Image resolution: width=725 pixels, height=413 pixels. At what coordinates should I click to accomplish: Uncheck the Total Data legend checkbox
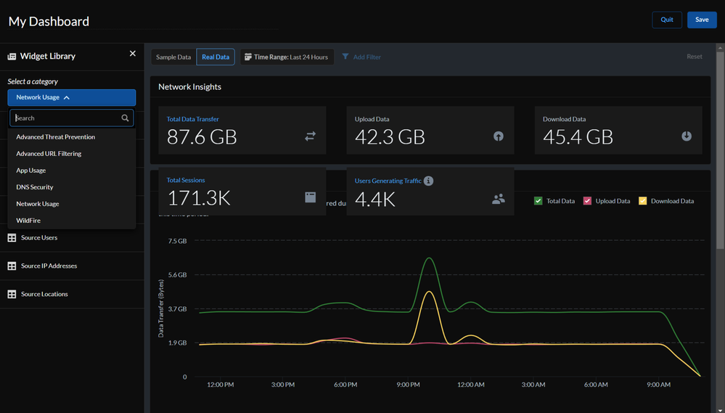pyautogui.click(x=538, y=201)
